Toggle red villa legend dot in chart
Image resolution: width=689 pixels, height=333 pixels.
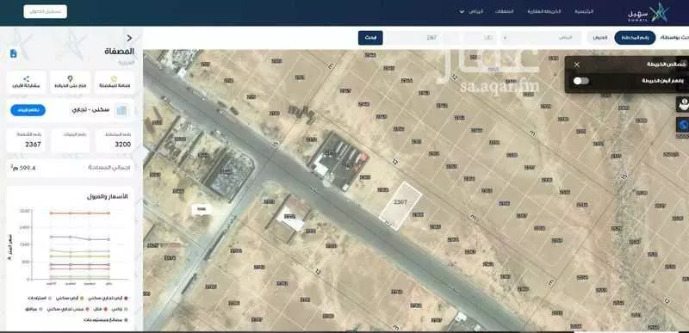tap(105, 309)
